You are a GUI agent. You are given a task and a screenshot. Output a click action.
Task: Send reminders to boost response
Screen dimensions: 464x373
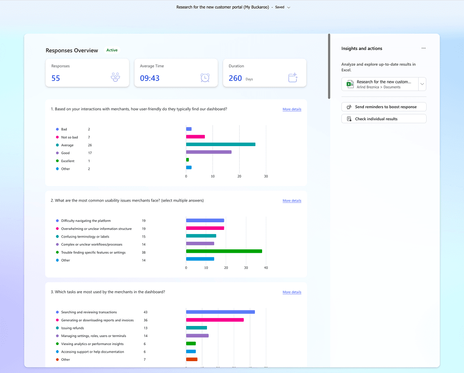point(384,107)
